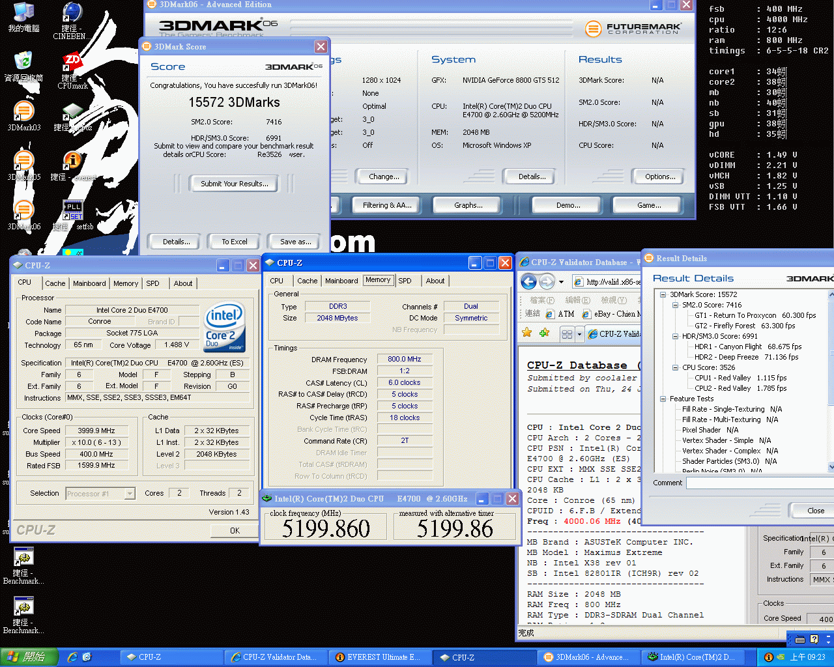Click the second quick launch icon
Viewport: 834px width, 667px height.
click(x=87, y=657)
